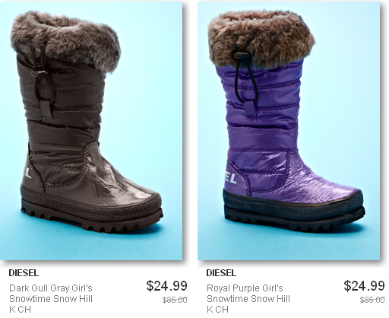Select the $24.99 price of gray boot
The width and height of the screenshot is (389, 318).
166,286
